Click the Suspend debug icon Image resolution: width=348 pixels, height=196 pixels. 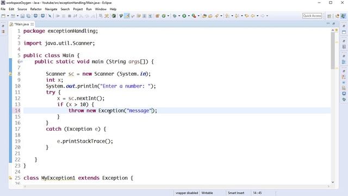coord(64,16)
